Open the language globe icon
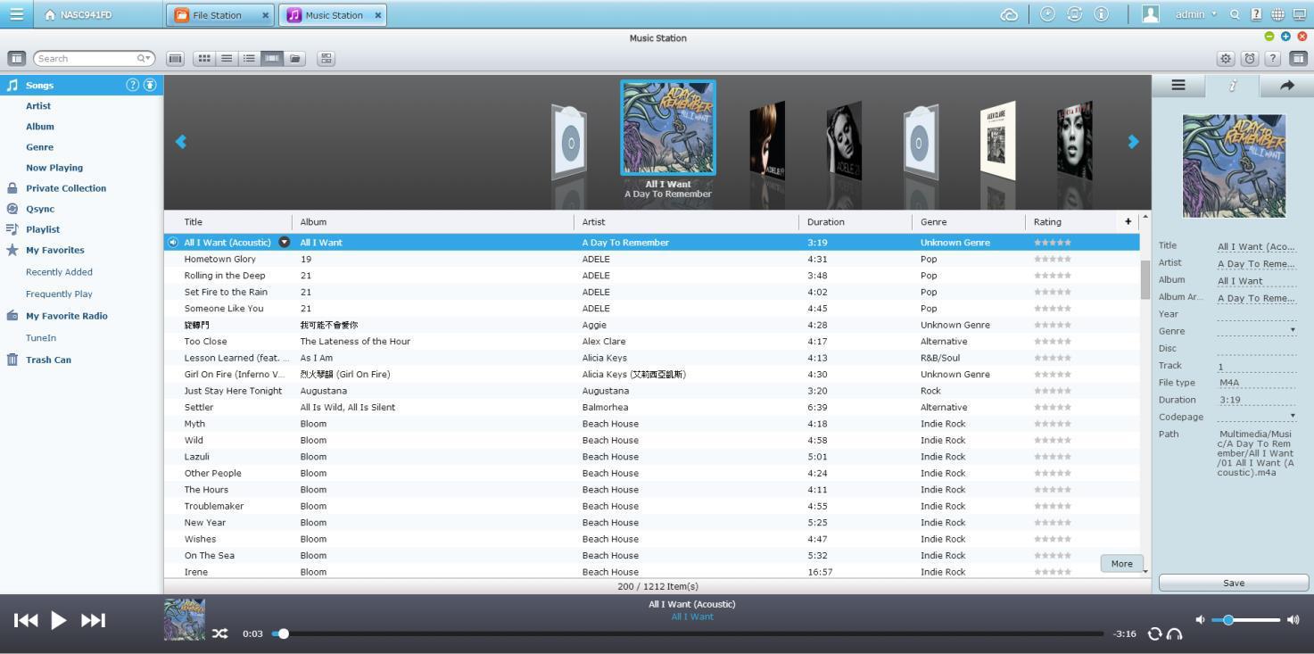This screenshot has height=654, width=1314. point(1277,14)
